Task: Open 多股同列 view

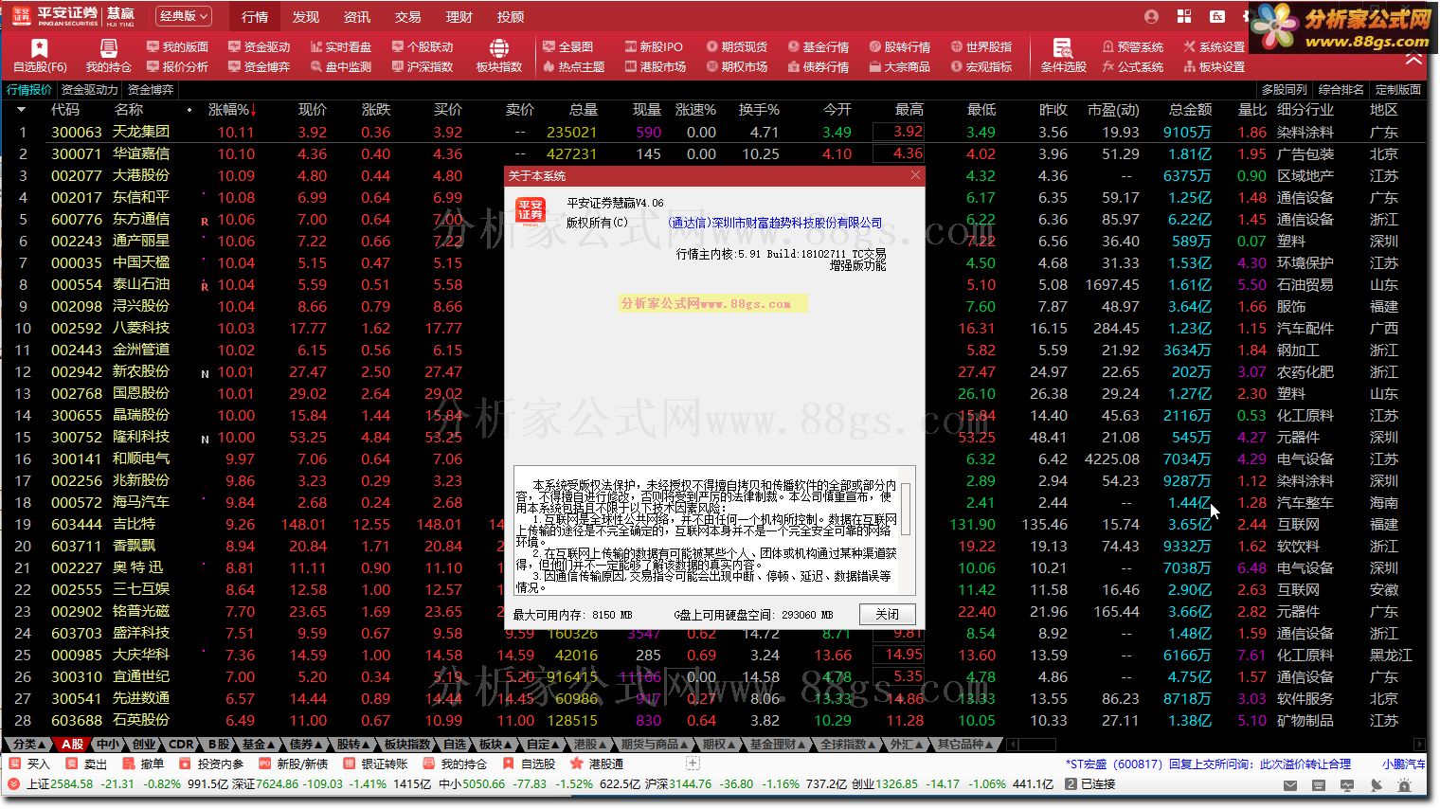Action: 1284,90
